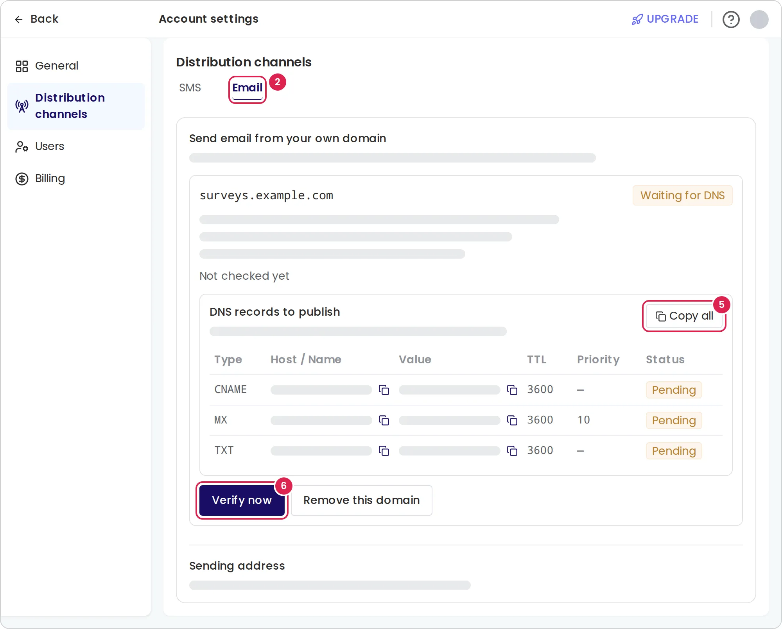782x629 pixels.
Task: Click the MX row Pending status
Action: pyautogui.click(x=674, y=420)
